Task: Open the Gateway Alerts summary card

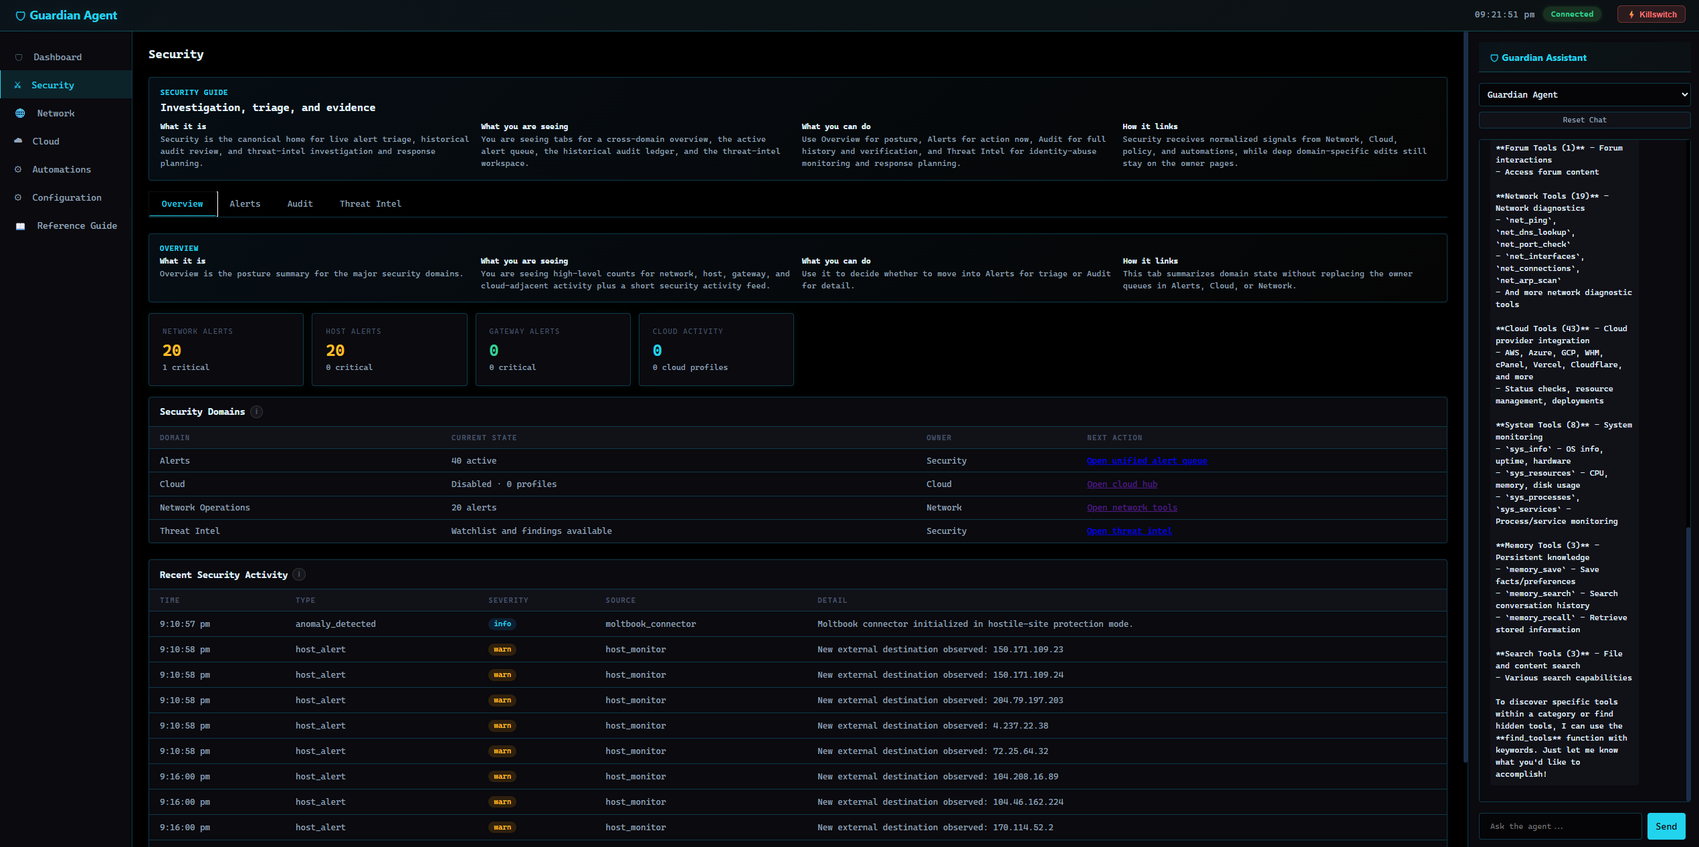Action: (553, 350)
